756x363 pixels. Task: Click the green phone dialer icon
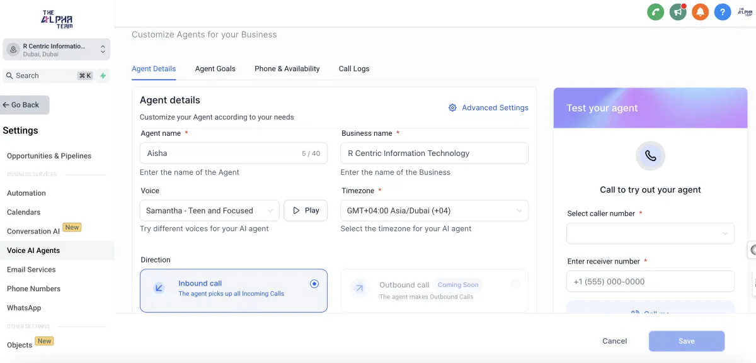tap(656, 12)
